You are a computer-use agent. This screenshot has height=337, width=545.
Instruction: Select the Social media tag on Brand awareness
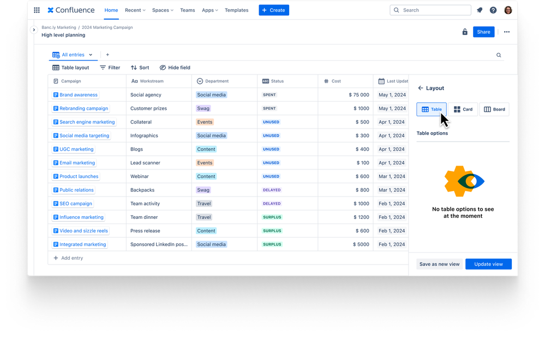[211, 95]
